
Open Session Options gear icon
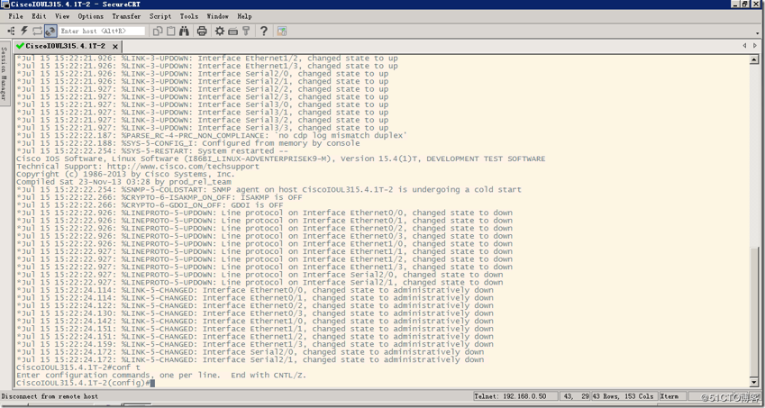point(220,32)
